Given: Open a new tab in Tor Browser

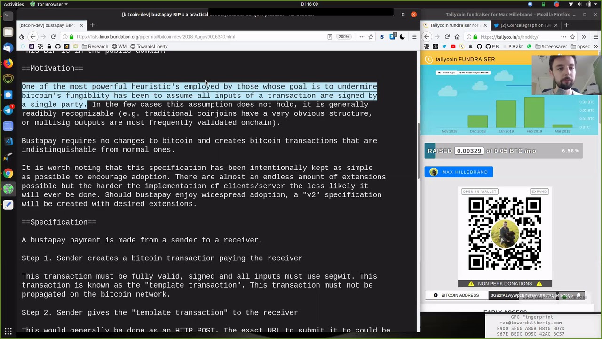Looking at the screenshot, I should 92,25.
